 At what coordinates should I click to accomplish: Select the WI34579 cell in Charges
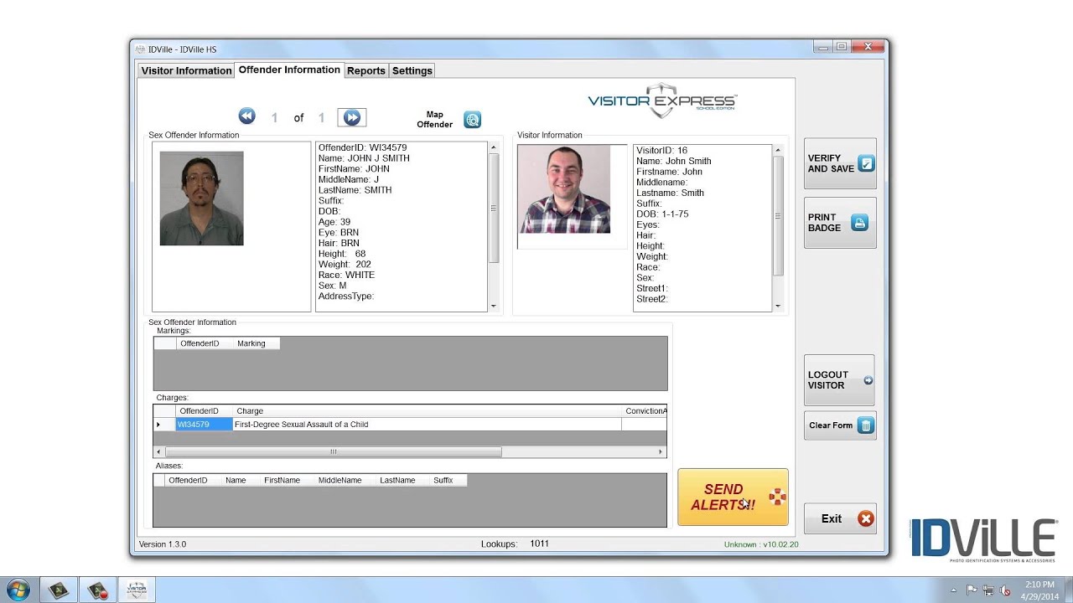tap(204, 425)
